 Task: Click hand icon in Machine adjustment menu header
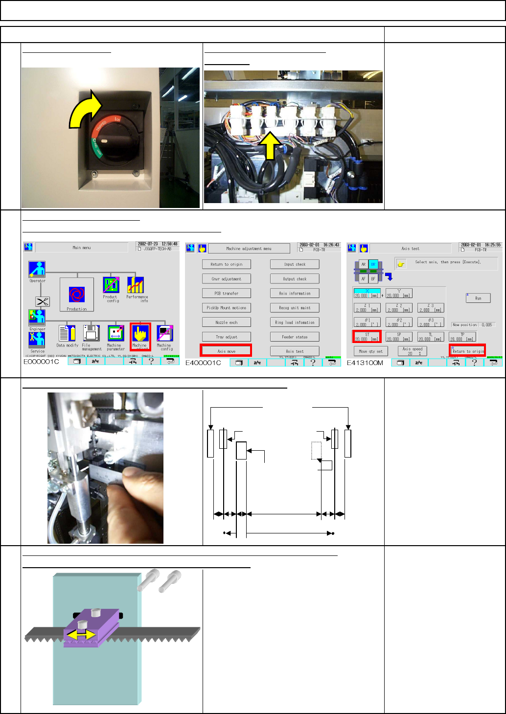(x=202, y=248)
